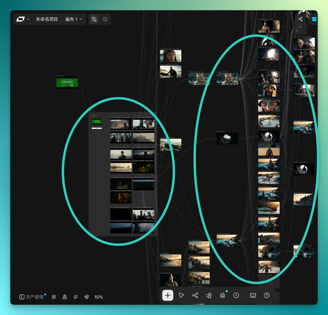This screenshot has width=328, height=315.
Task: Open the help question mark icon
Action: (x=267, y=295)
